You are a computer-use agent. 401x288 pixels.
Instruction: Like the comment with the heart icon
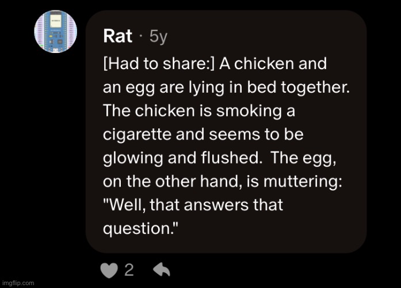pyautogui.click(x=109, y=270)
